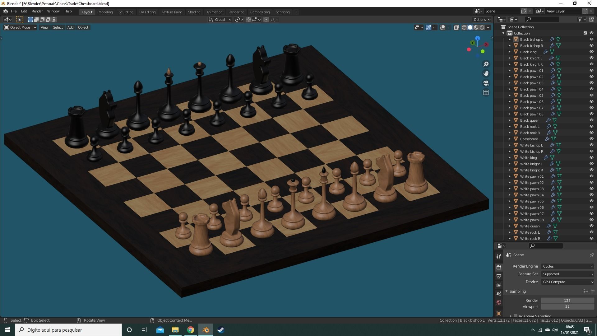Uncheck the Collection exclude checkbox
The height and width of the screenshot is (336, 597).
click(585, 33)
